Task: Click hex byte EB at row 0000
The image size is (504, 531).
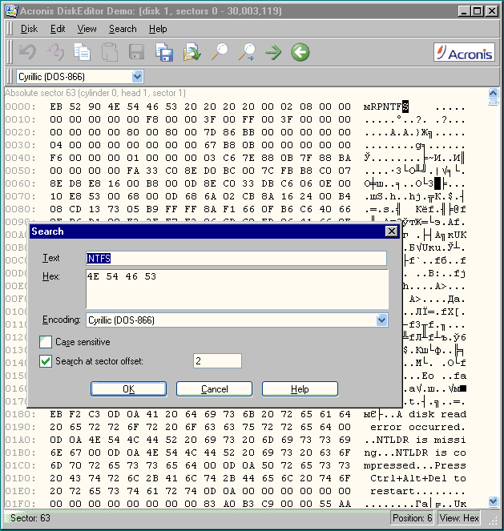Action: (56, 107)
